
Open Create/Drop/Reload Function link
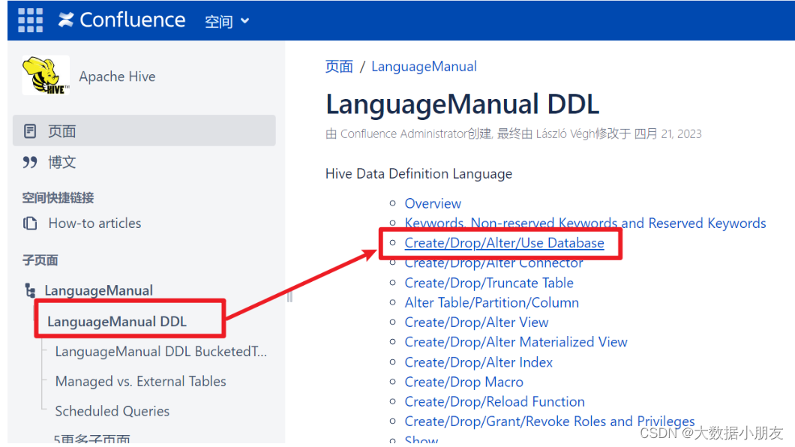[x=494, y=402]
